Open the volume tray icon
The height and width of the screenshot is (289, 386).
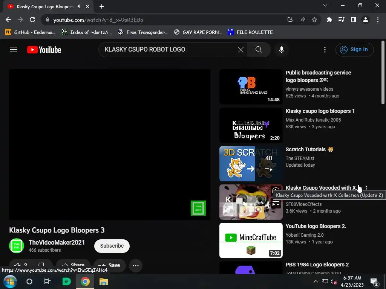click(334, 281)
